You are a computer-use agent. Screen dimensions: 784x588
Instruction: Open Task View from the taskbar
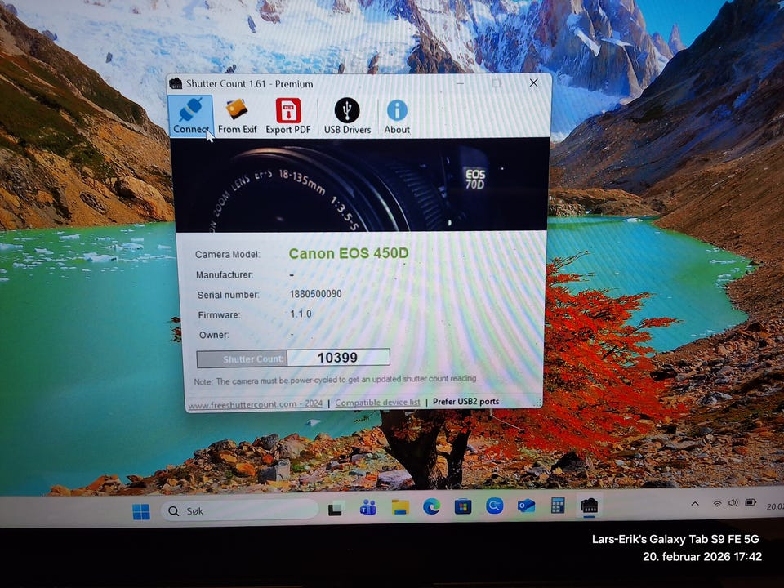point(335,509)
